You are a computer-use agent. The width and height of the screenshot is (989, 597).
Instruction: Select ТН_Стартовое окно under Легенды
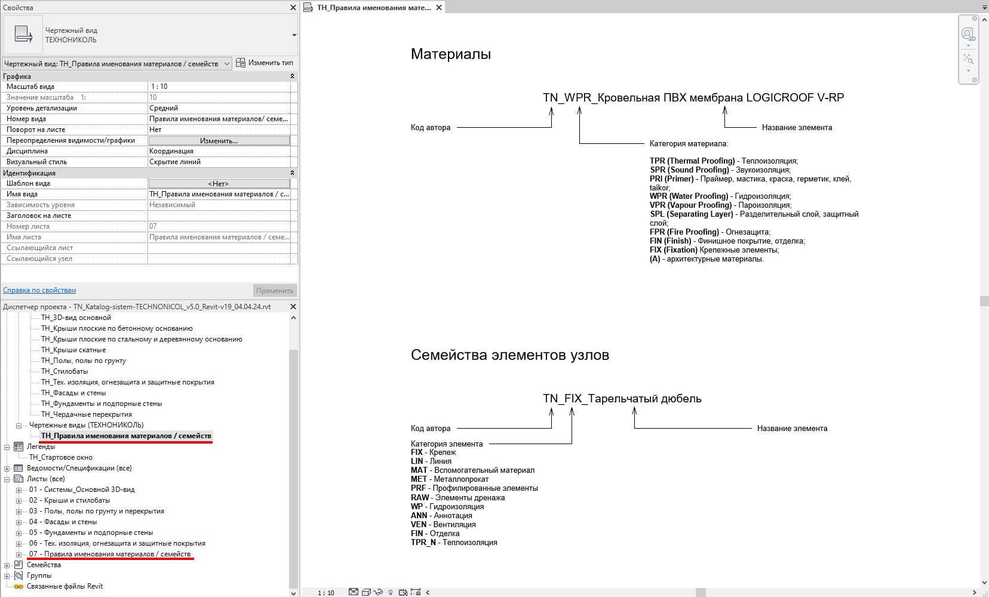click(x=61, y=457)
